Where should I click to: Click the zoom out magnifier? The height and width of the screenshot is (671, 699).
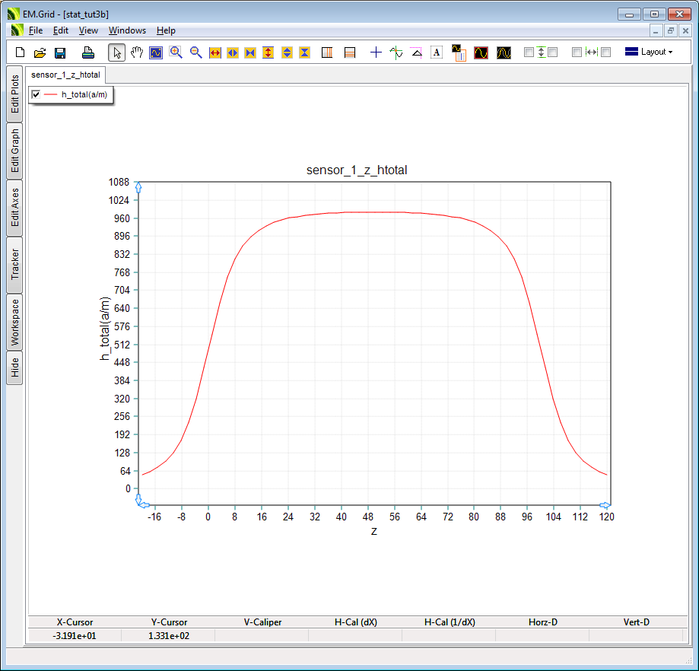click(195, 52)
